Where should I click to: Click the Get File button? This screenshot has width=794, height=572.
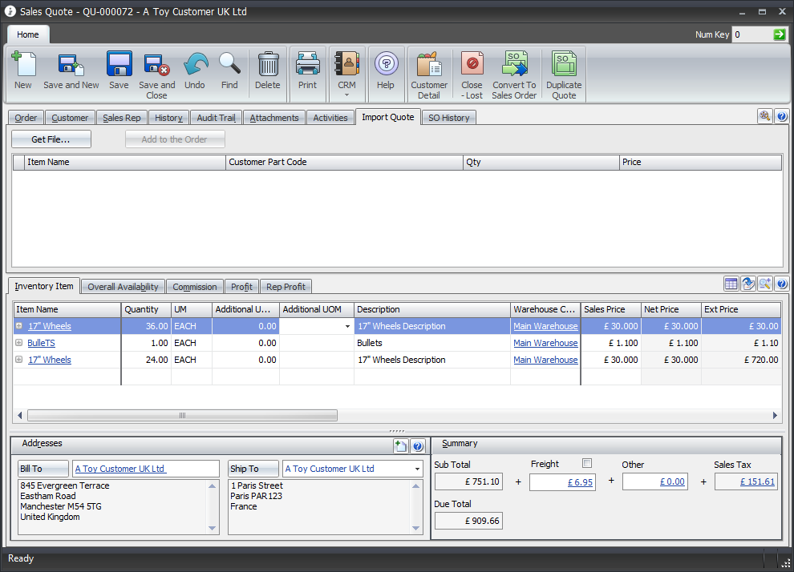pyautogui.click(x=51, y=139)
